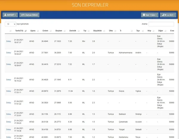The image size is (179, 139).
Task: Open Detay for the 17:33:01 Balikesir earthquake
Action: pyautogui.click(x=9, y=114)
